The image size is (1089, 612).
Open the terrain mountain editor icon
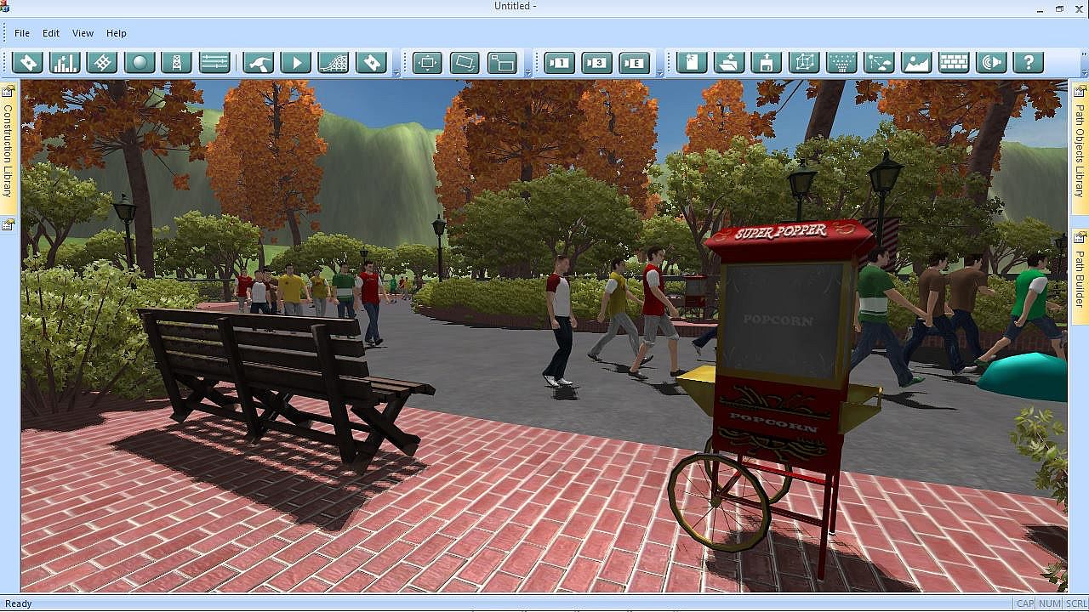click(916, 62)
